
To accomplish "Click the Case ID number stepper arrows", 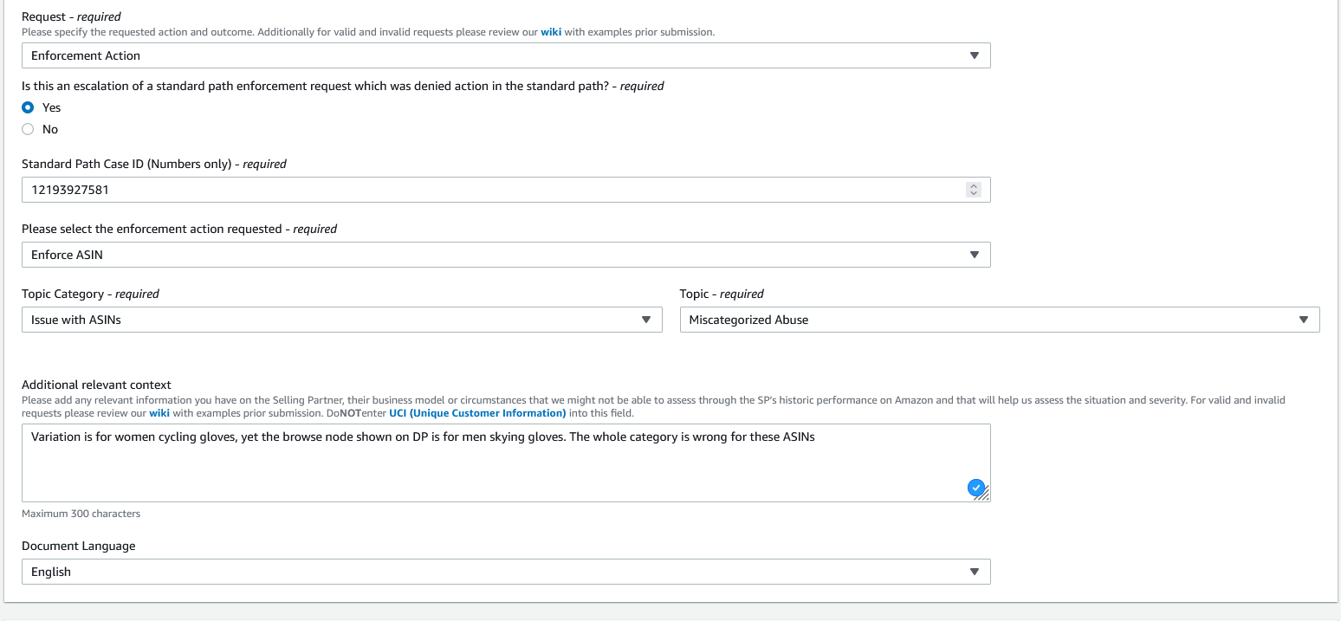I will coord(974,190).
